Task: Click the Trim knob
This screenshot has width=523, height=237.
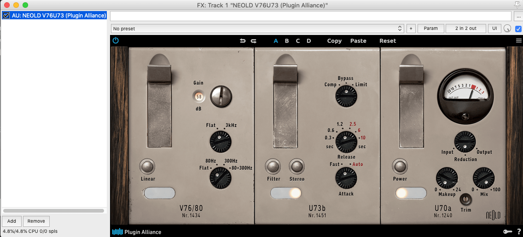Action: click(465, 200)
